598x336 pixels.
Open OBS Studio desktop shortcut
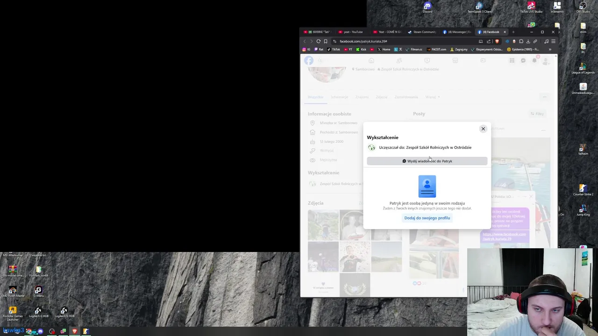pos(583,7)
